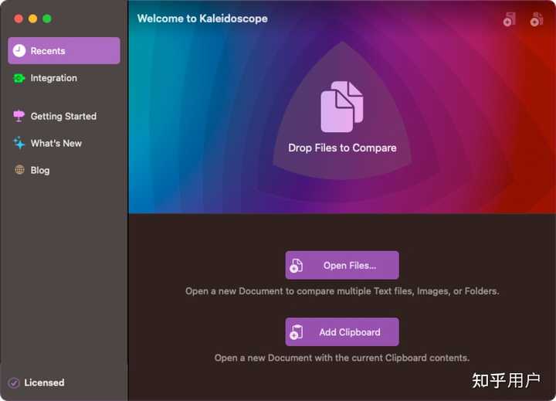
Task: Click the file icon on Open Files button
Action: (296, 266)
